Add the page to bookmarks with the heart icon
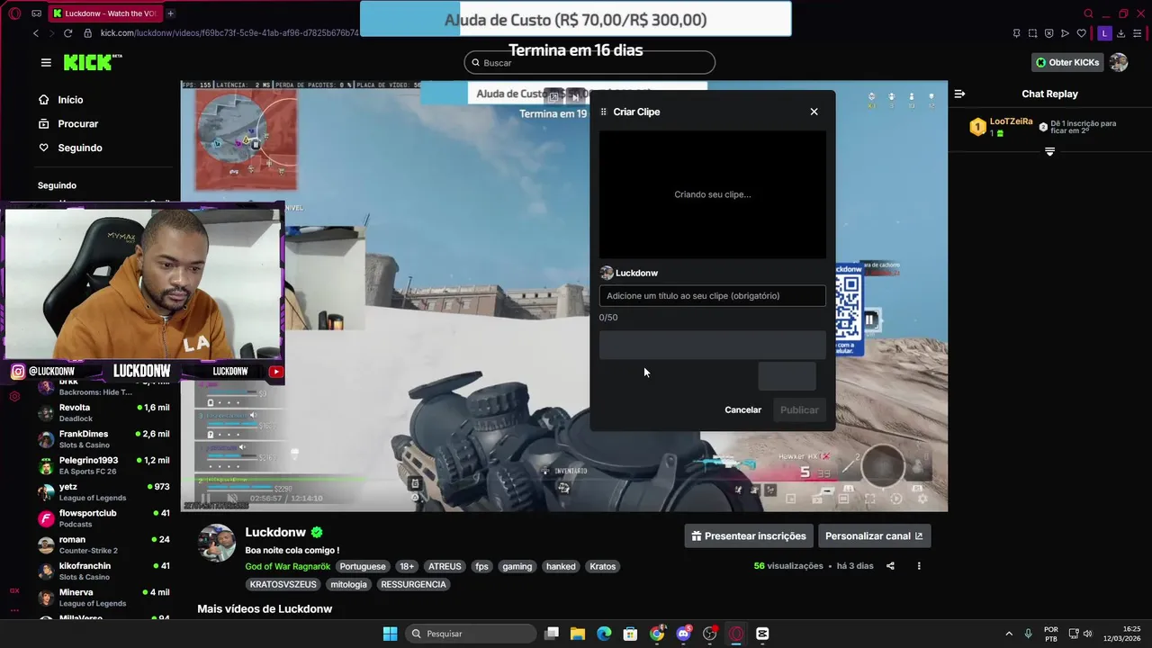 click(1082, 33)
